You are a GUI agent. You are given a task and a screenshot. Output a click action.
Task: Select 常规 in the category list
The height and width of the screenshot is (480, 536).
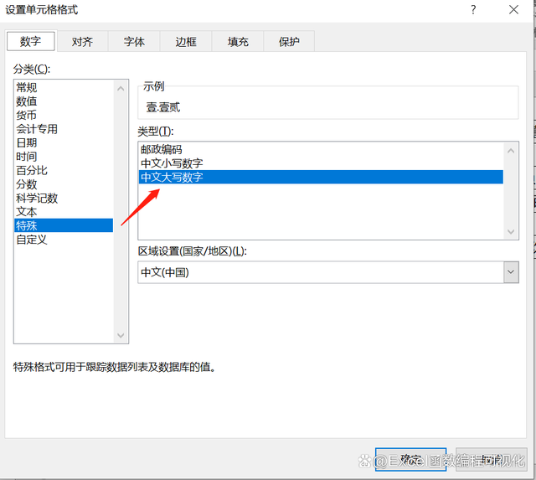point(64,87)
